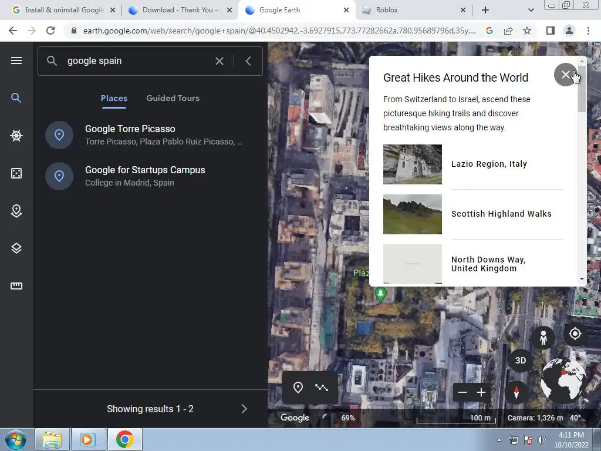
Task: Click the globe mini-map
Action: pos(563,380)
